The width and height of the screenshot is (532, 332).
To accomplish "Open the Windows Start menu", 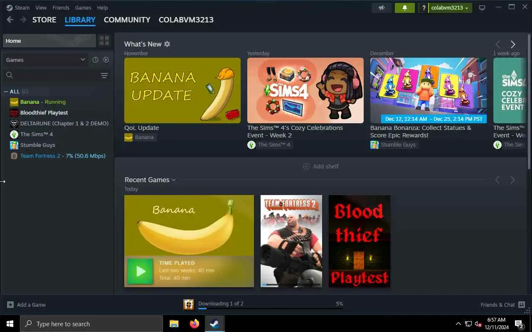I will pyautogui.click(x=10, y=324).
